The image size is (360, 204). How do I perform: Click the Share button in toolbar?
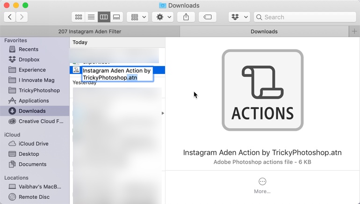186,17
